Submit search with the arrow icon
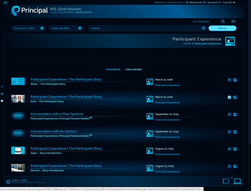This screenshot has height=191, width=251. 204,28
